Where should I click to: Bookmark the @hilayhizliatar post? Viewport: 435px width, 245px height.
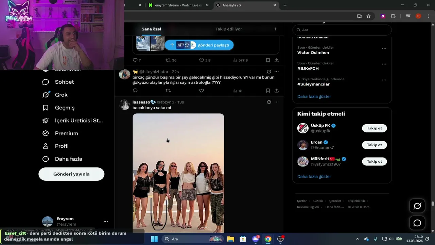click(x=268, y=91)
